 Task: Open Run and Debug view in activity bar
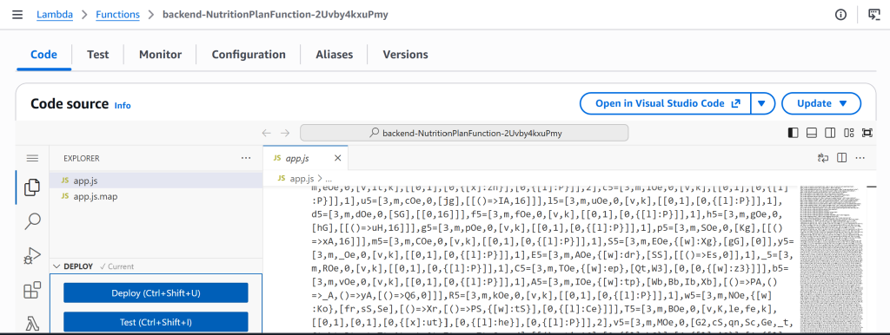(x=32, y=256)
